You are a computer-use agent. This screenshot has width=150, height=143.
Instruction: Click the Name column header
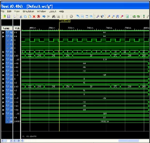pyautogui.click(x=7, y=28)
